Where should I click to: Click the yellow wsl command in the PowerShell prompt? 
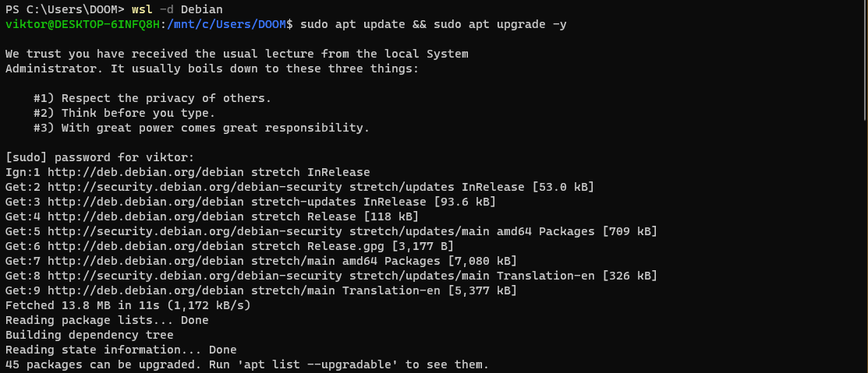[x=142, y=9]
